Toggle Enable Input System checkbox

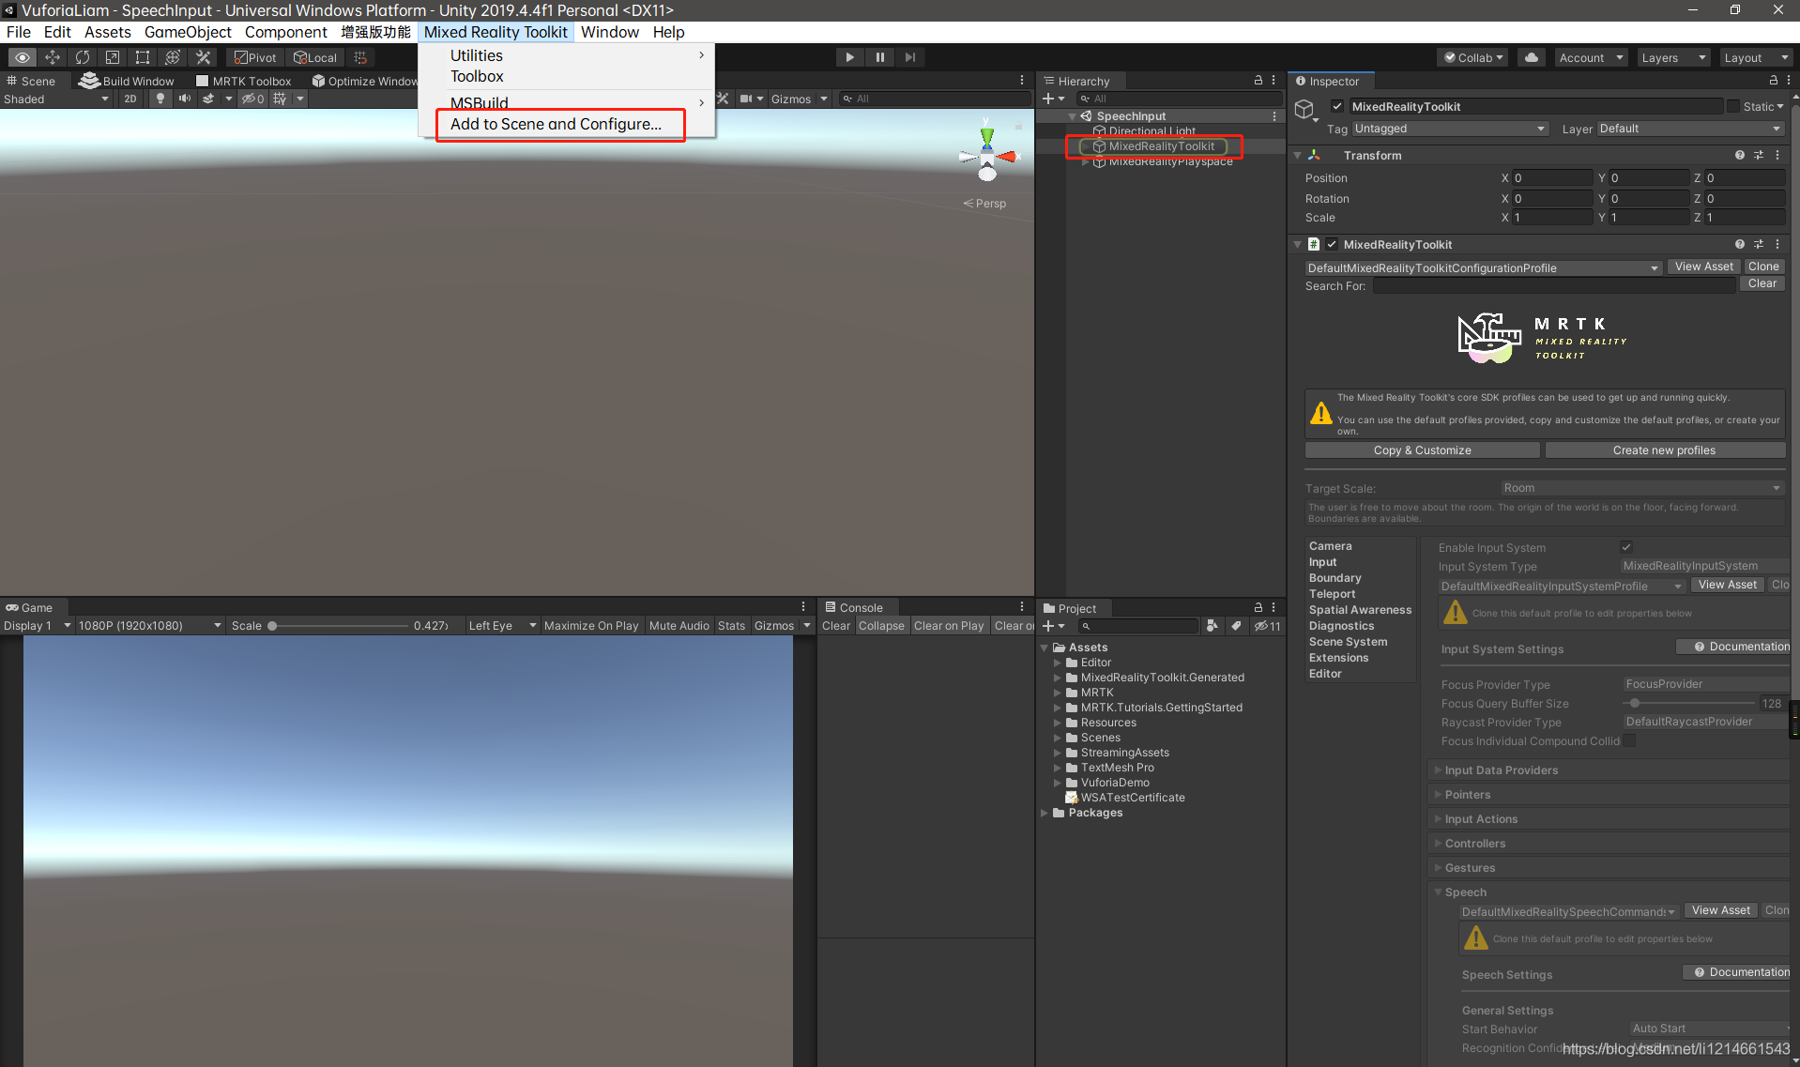tap(1626, 547)
